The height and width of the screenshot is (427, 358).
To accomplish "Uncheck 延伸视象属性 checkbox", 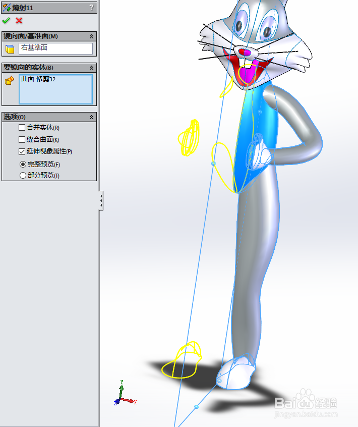I will 22,151.
